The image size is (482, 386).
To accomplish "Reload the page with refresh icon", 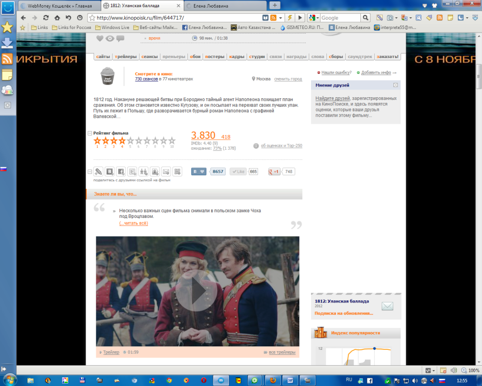I will pyautogui.click(x=46, y=18).
